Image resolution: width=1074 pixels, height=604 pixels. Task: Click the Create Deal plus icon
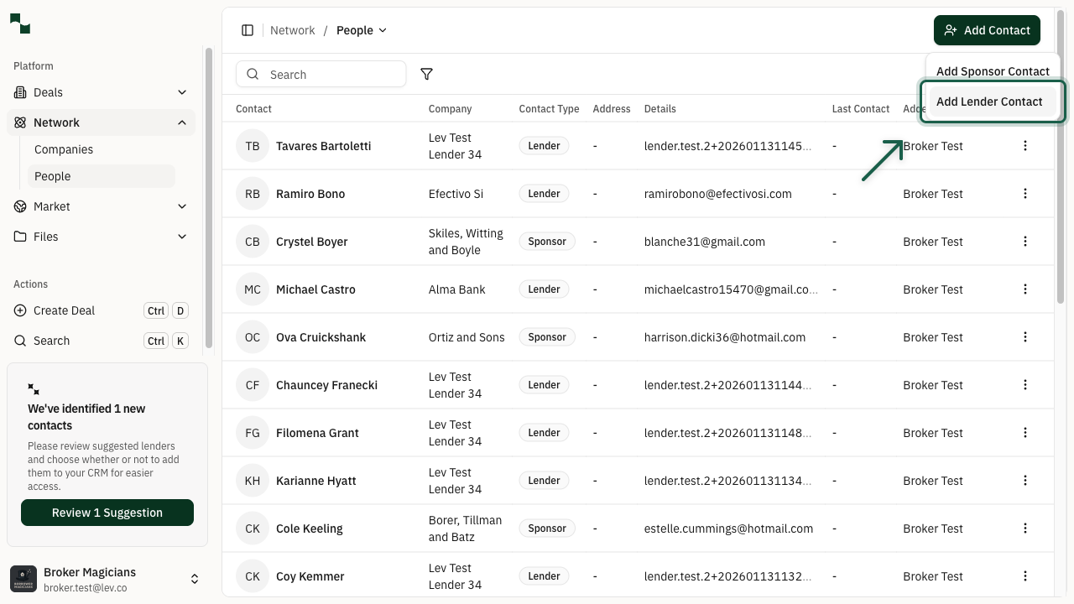pyautogui.click(x=19, y=310)
